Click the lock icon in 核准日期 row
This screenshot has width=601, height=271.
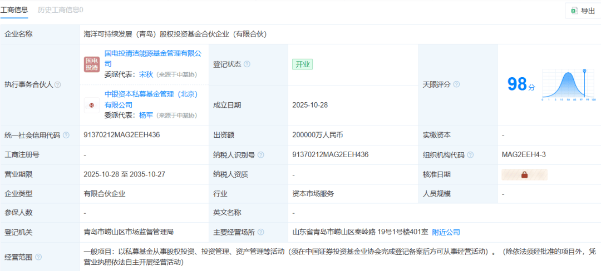click(x=524, y=175)
